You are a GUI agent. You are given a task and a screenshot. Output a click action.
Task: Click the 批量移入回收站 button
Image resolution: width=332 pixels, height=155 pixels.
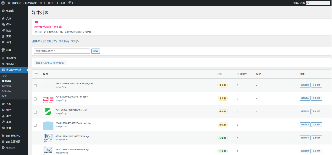(51, 63)
